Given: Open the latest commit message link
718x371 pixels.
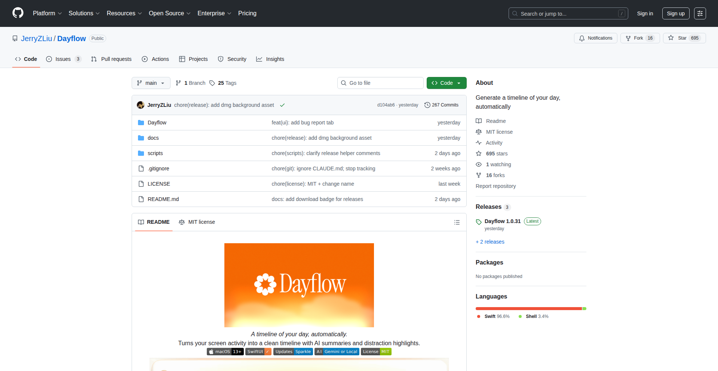Looking at the screenshot, I should click(224, 105).
